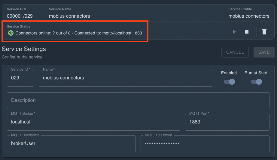Delete the service using the trash icon
This screenshot has width=277, height=160.
(264, 32)
